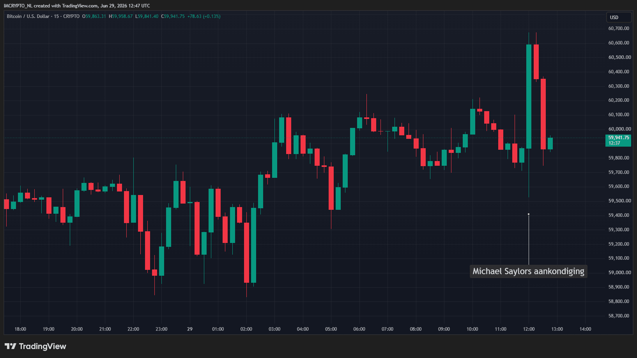Click the 08:00 time axis label

416,329
